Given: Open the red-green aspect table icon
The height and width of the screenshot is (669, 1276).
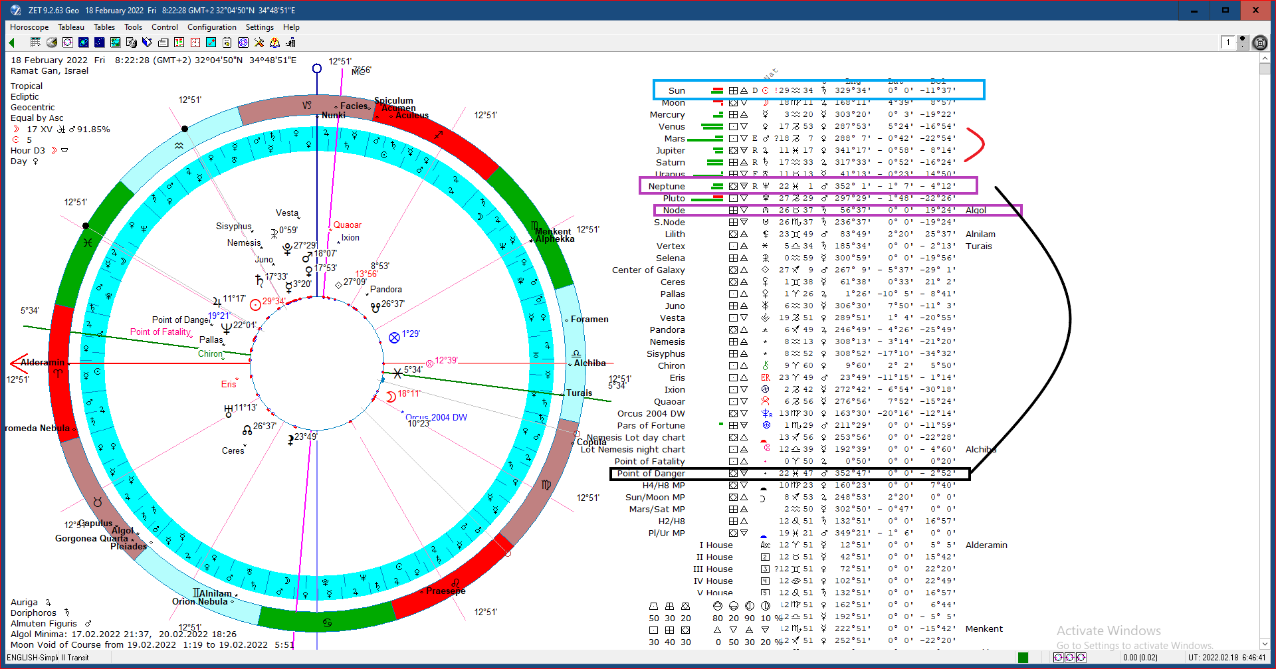Looking at the screenshot, I should pos(179,43).
